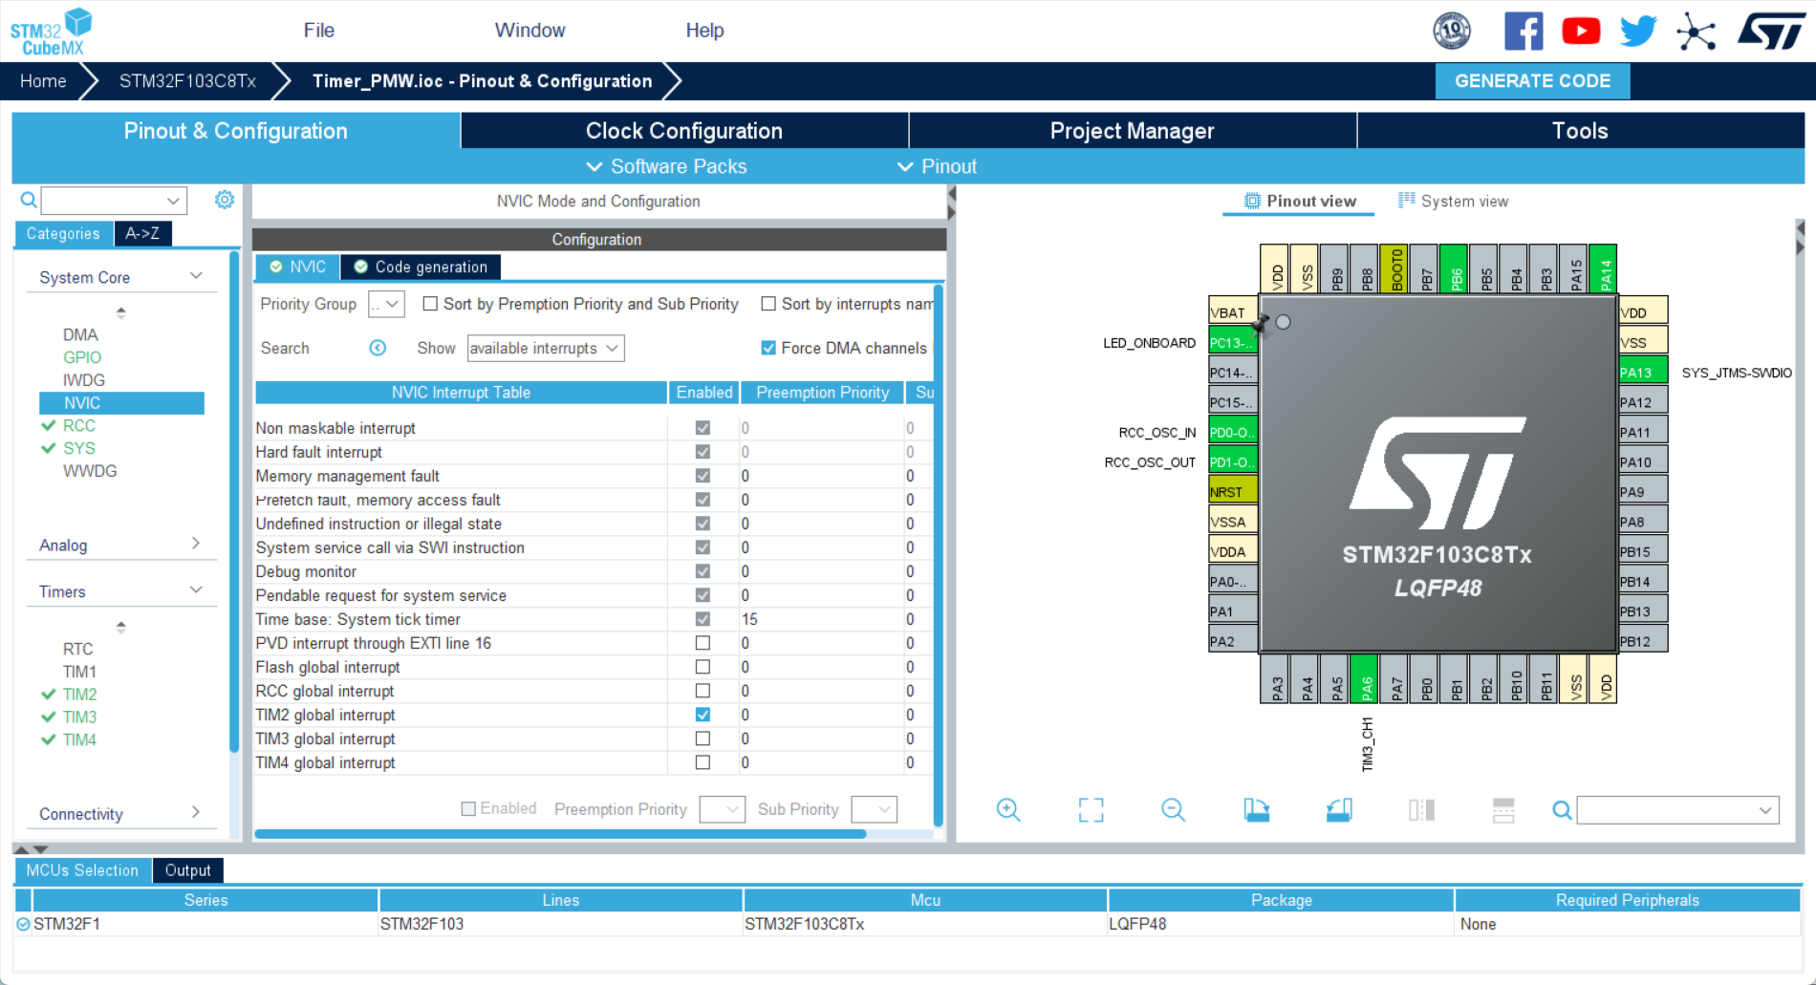This screenshot has height=985, width=1816.
Task: Rotate the chip counter-clockwise icon
Action: pos(1339,810)
